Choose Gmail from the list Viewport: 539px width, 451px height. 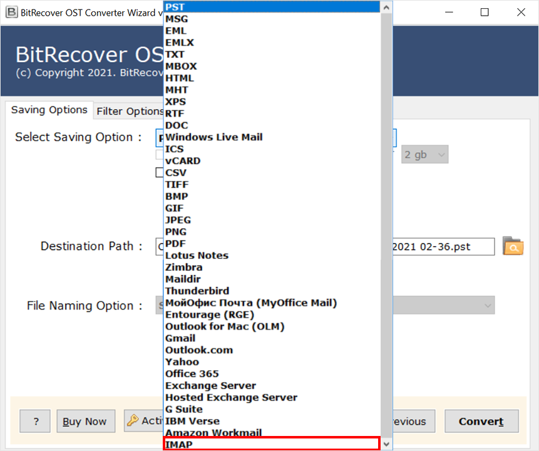pyautogui.click(x=272, y=338)
